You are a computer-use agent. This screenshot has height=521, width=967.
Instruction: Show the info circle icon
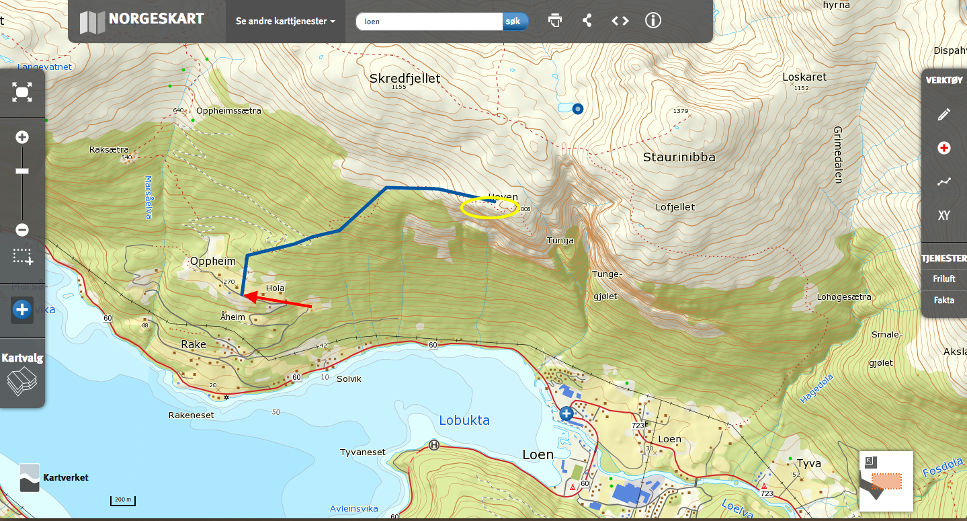tap(653, 20)
